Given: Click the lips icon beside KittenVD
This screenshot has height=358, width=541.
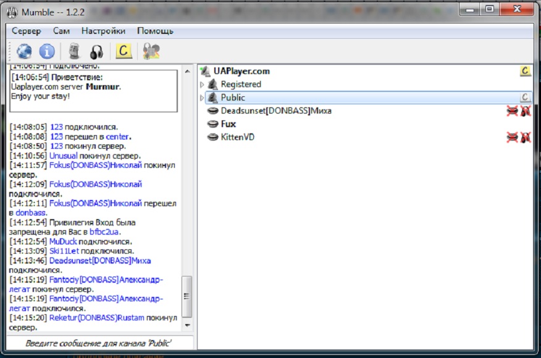Looking at the screenshot, I should pos(213,137).
